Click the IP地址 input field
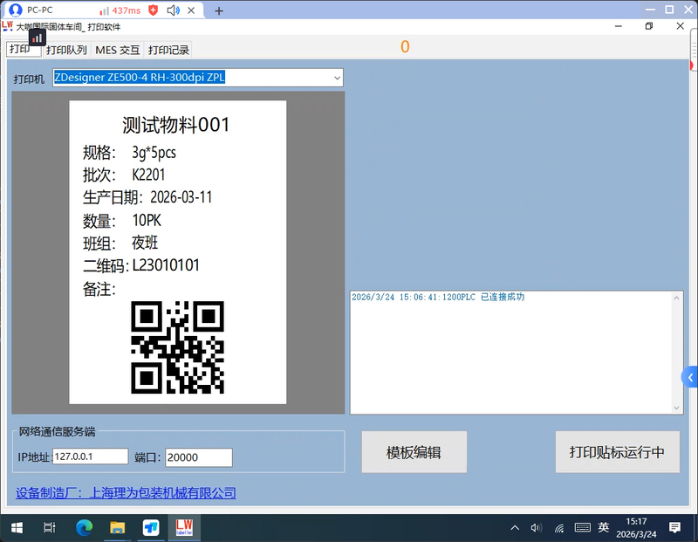Image resolution: width=698 pixels, height=542 pixels. click(x=91, y=456)
